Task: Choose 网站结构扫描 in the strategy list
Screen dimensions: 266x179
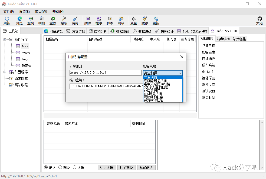Action: pos(163,97)
